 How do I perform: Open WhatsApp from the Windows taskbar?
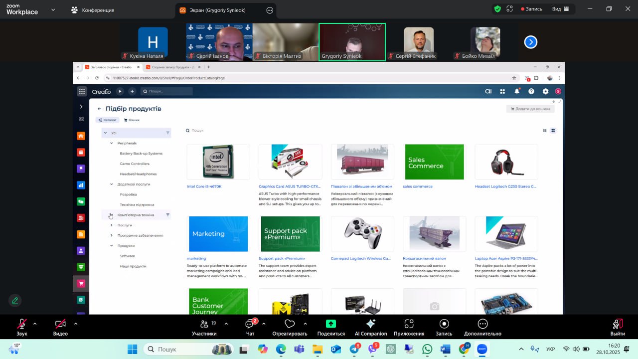pyautogui.click(x=427, y=349)
